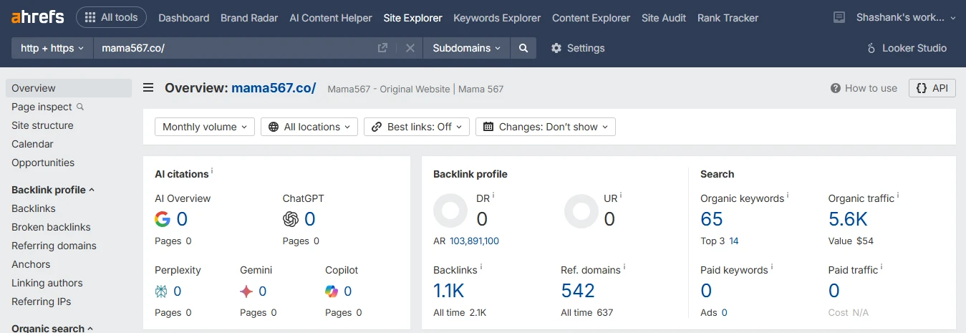Open the Organic keywords count 65
This screenshot has height=333, width=966.
coord(712,219)
